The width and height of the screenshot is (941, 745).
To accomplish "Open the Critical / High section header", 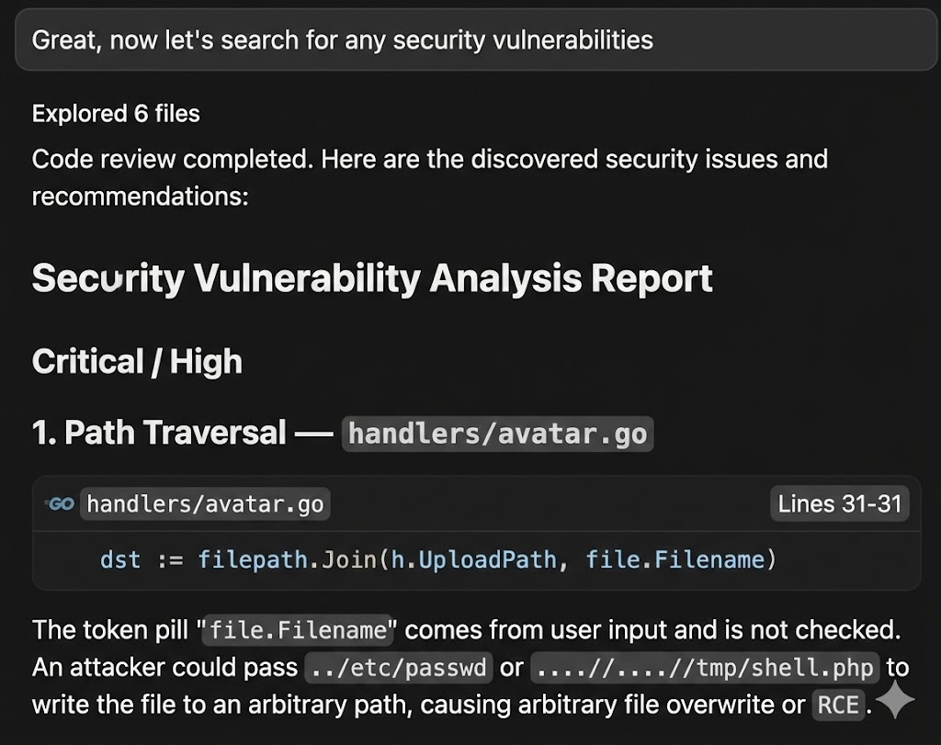I will click(x=137, y=361).
